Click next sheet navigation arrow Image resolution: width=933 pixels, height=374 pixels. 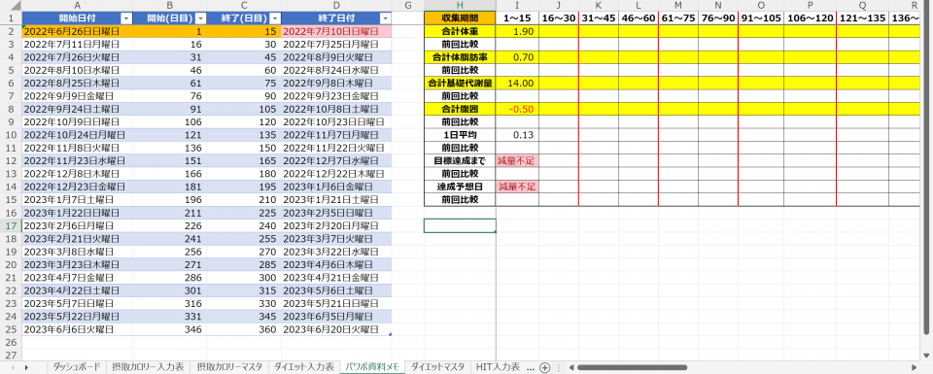point(26,367)
